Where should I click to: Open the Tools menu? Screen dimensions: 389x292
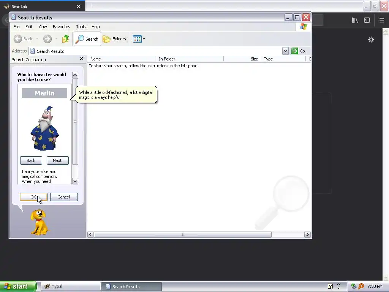coord(81,27)
